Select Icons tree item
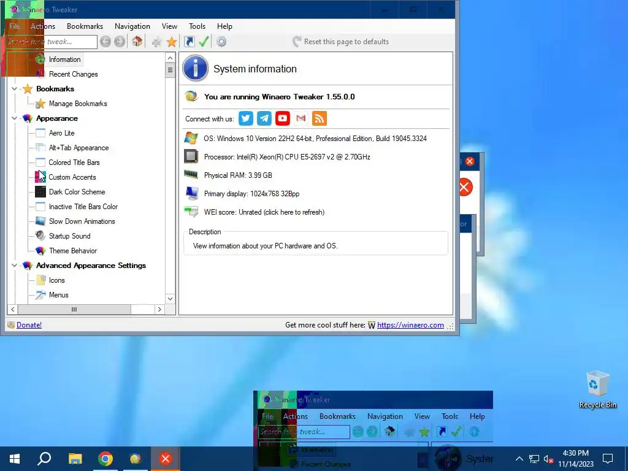 click(x=57, y=280)
